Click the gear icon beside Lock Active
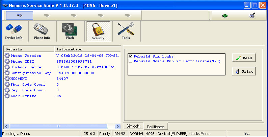This screenshot has height=137, width=268. [7, 96]
